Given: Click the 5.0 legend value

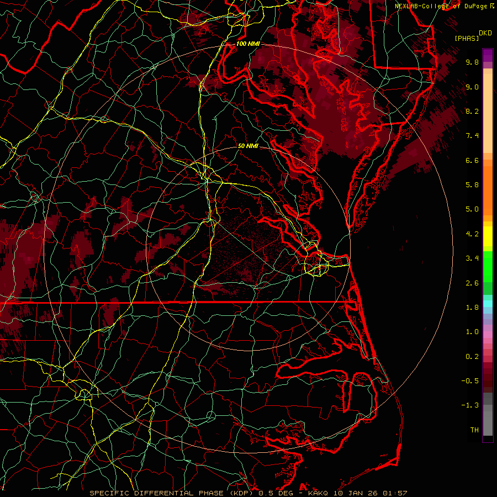Looking at the screenshot, I should 472,209.
